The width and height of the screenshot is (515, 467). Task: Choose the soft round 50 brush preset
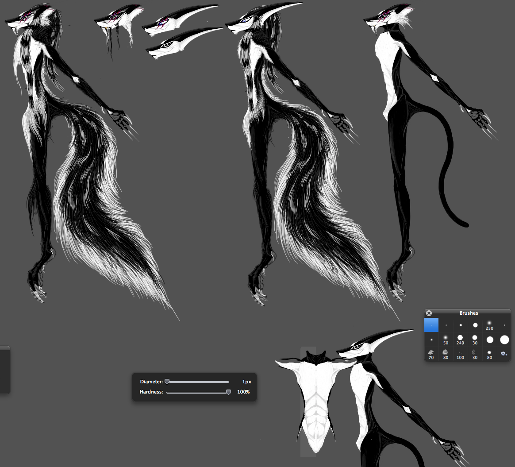coord(446,340)
